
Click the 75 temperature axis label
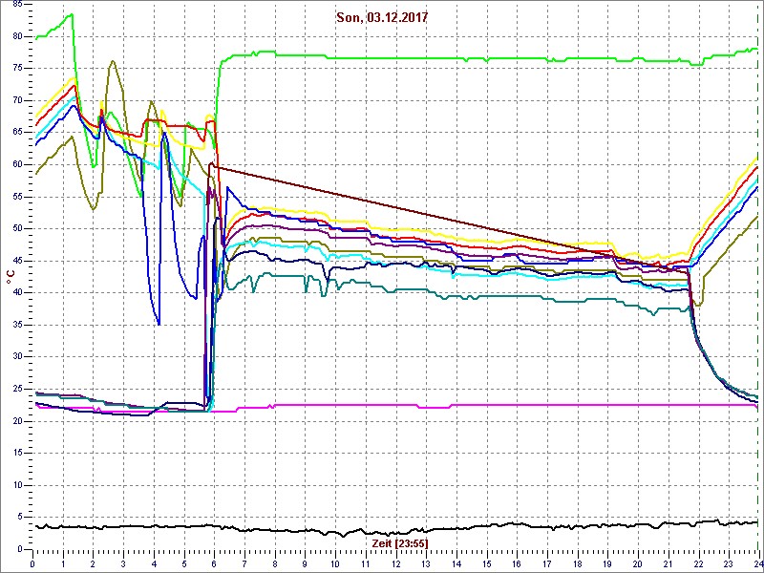(17, 69)
